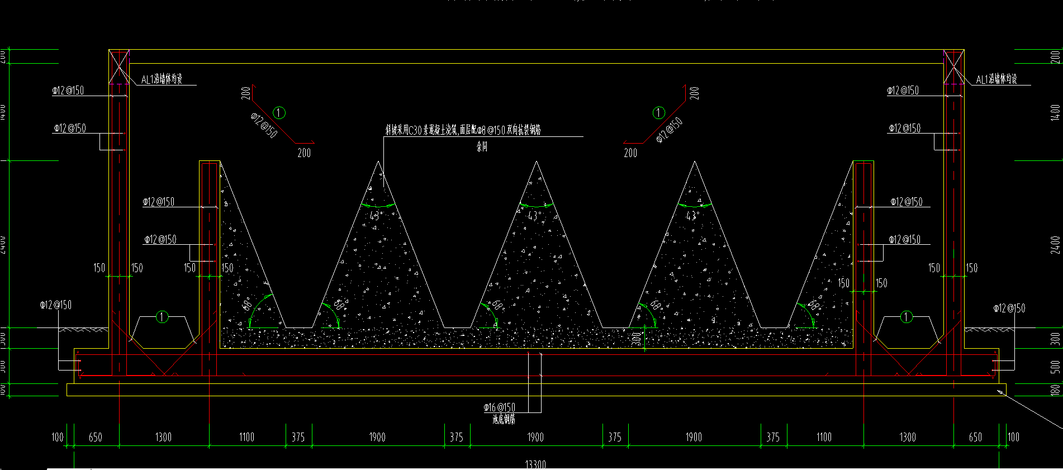Click the 500 vertical dimension on the right
Screen dimensions: 1063x470
pyautogui.click(x=1055, y=367)
